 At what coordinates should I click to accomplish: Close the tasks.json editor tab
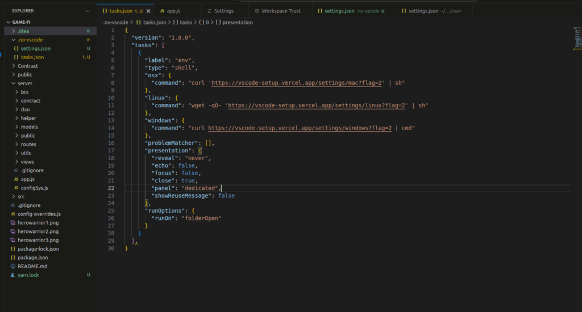[149, 11]
